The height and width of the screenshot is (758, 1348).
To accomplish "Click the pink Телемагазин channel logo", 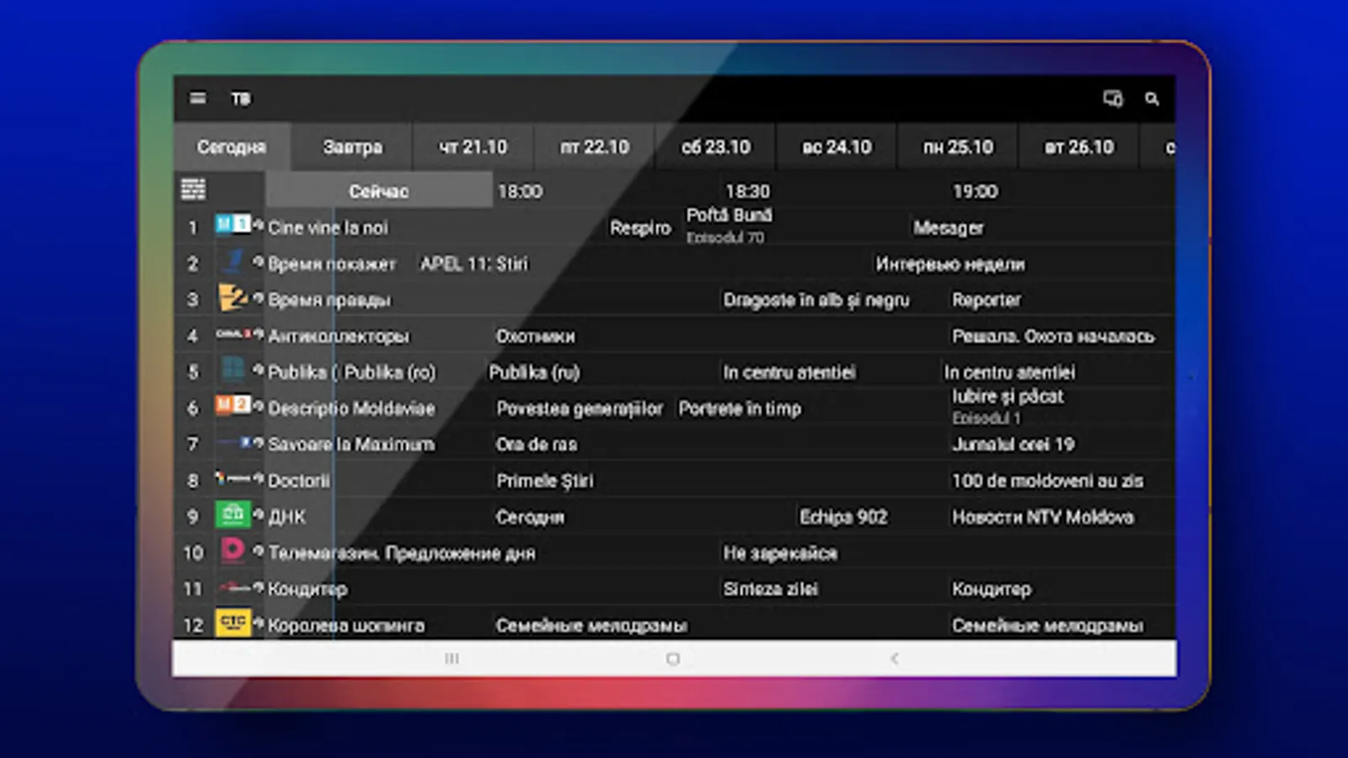I will (234, 551).
